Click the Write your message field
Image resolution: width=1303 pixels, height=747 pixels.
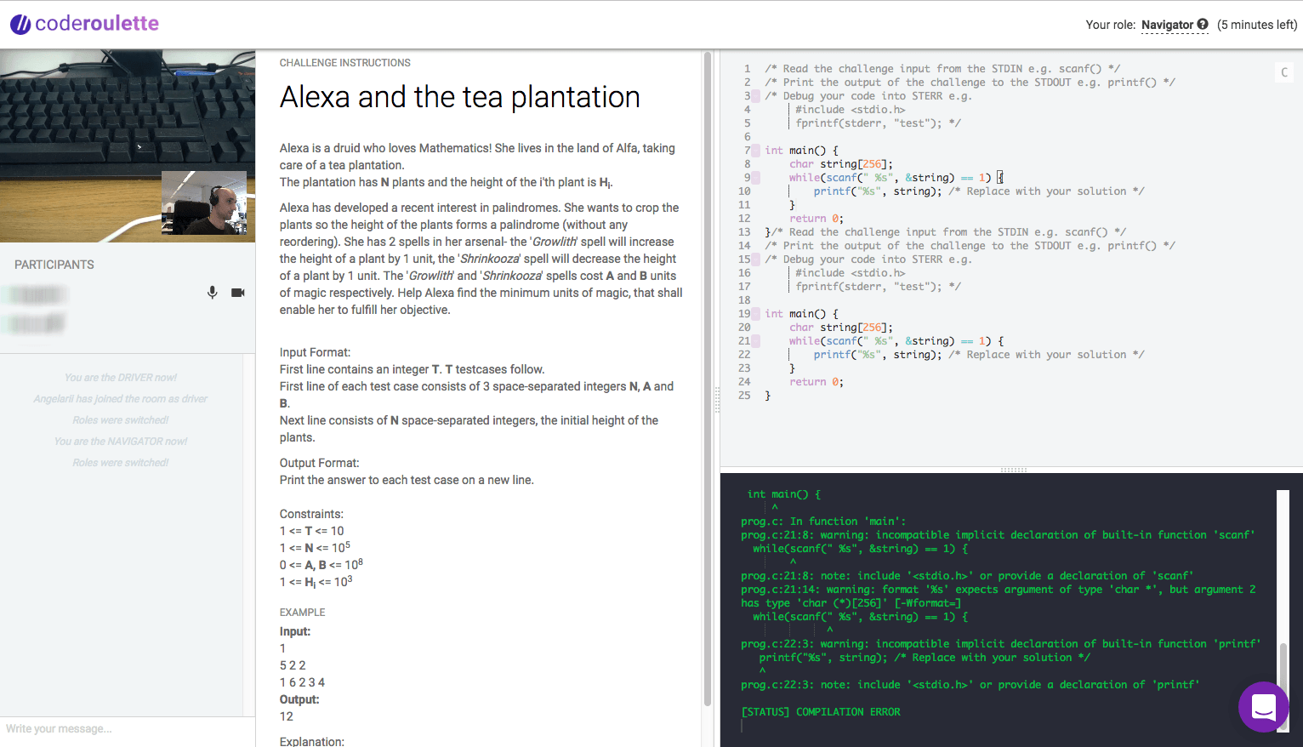coord(128,729)
